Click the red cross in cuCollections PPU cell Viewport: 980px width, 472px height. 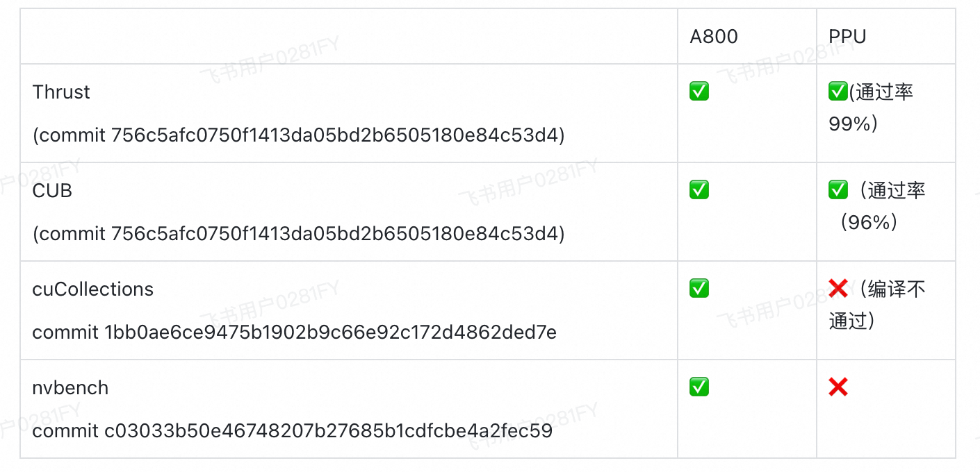pos(838,288)
